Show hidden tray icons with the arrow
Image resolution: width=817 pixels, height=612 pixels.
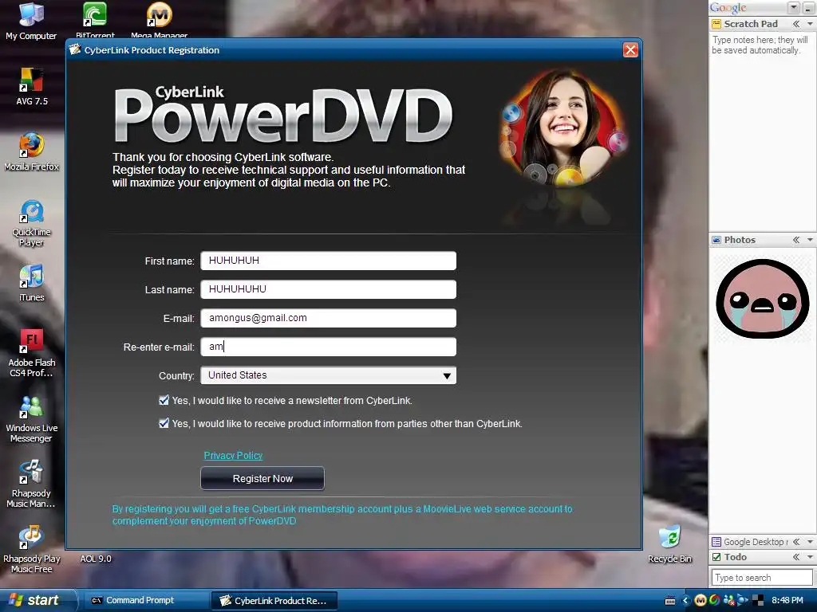coord(685,601)
